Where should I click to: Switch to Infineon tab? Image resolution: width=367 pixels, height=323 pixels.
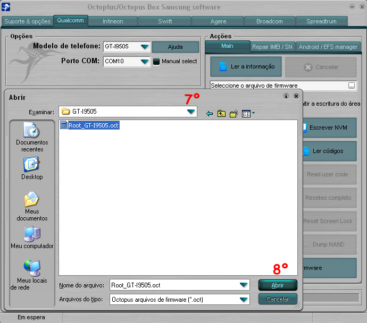coord(113,21)
